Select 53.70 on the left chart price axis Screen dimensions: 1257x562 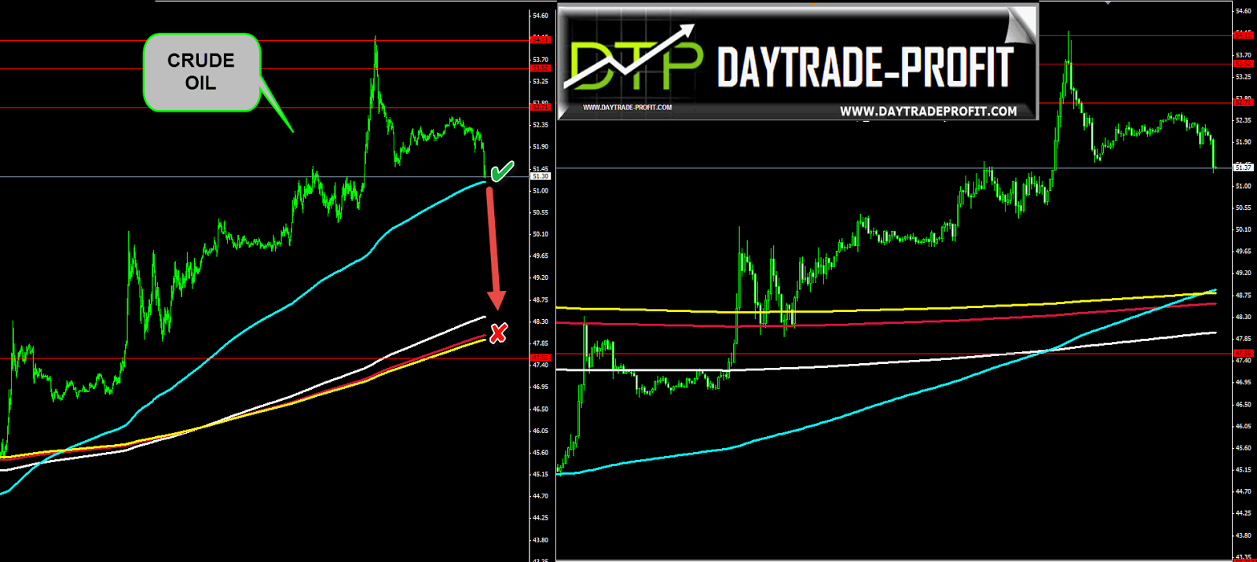click(541, 60)
